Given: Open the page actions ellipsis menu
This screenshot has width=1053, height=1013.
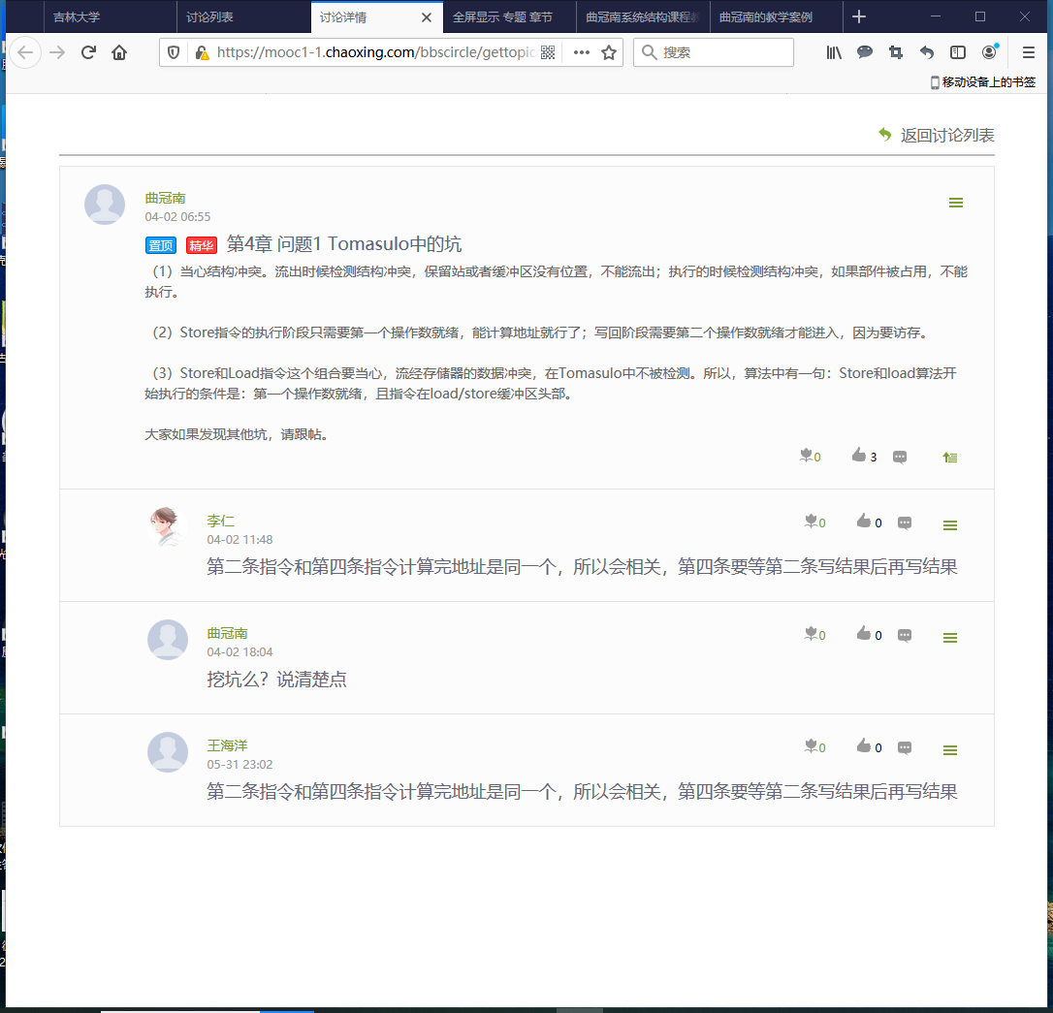Looking at the screenshot, I should [x=582, y=52].
